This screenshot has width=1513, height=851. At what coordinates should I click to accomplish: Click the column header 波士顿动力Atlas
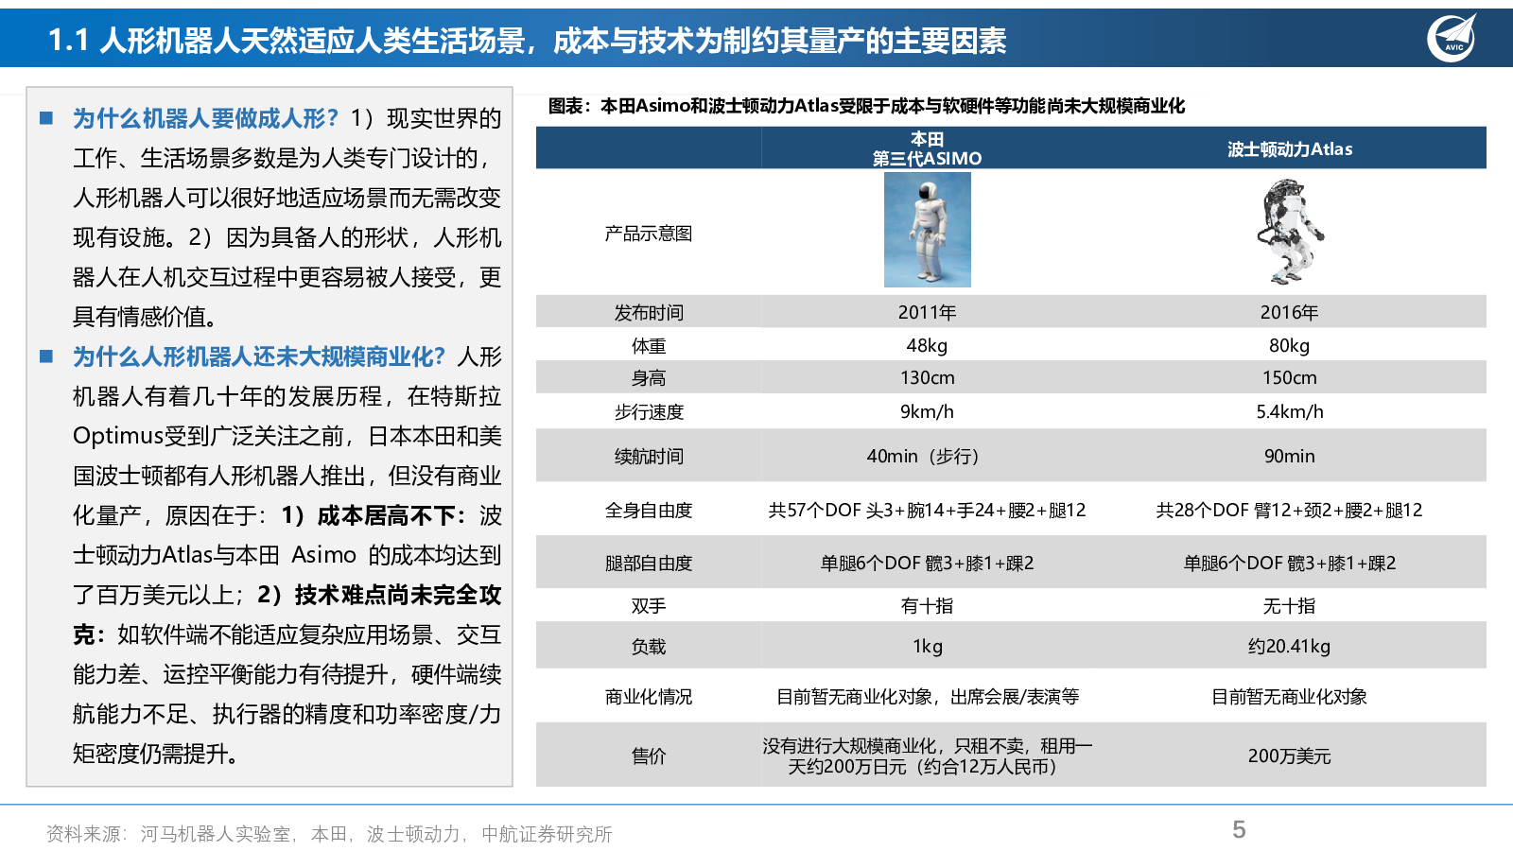(x=1290, y=148)
